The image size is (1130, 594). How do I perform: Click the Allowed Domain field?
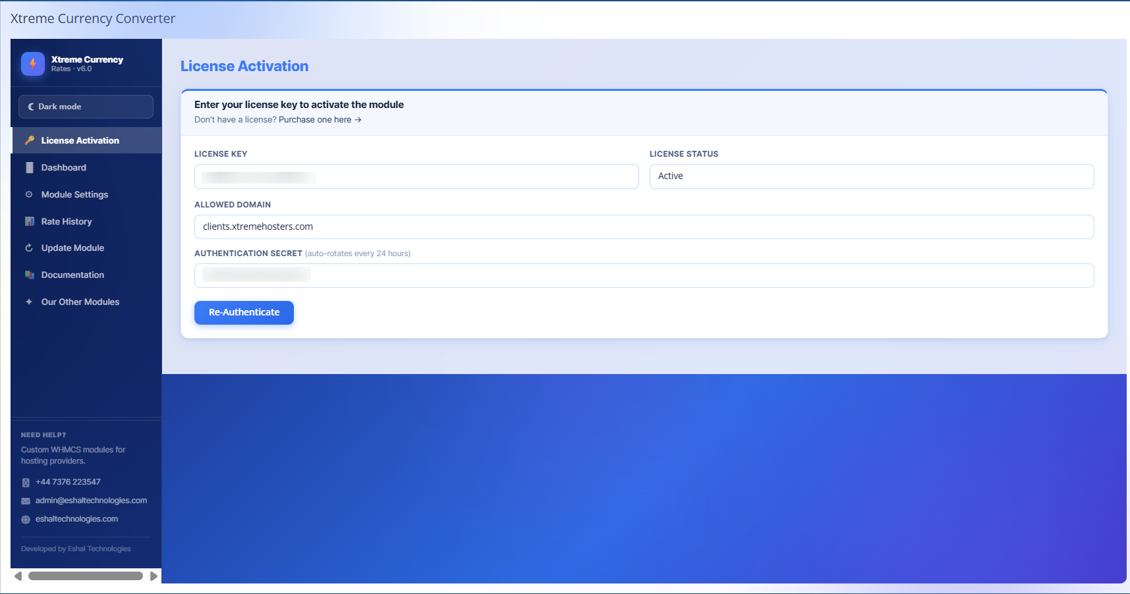point(644,227)
